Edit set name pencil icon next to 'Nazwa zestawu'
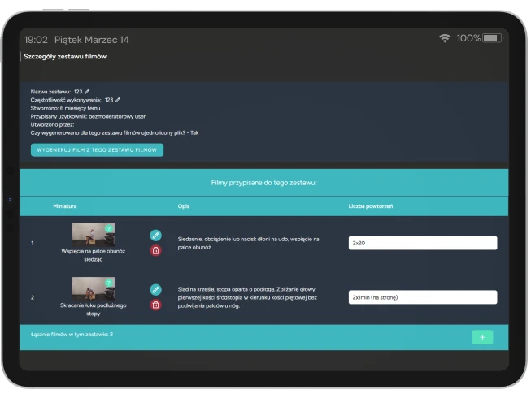 coord(88,92)
